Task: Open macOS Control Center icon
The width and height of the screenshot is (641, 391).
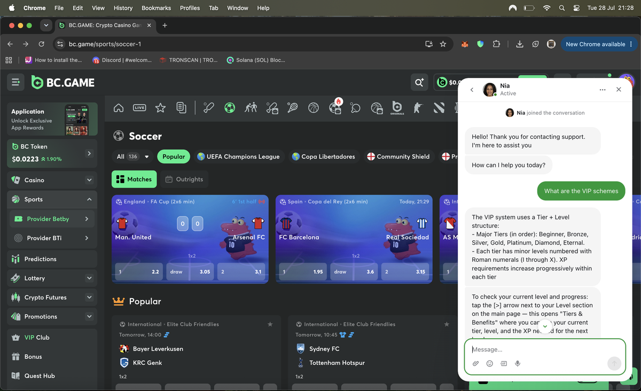Action: (576, 8)
